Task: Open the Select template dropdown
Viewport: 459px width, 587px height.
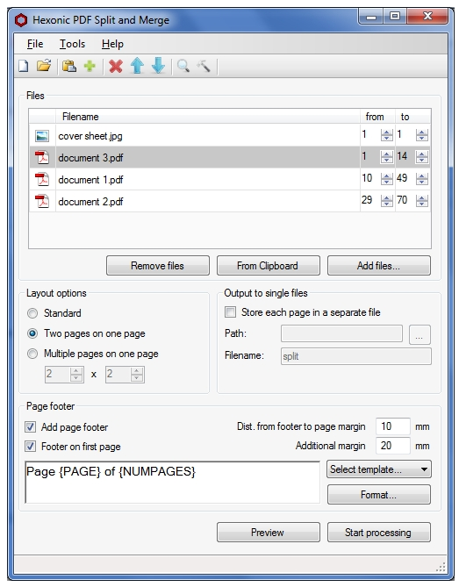Action: (x=379, y=469)
